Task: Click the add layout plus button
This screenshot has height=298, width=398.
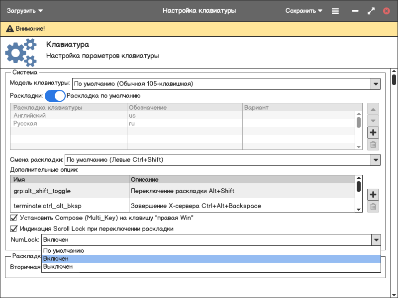Action: (x=373, y=133)
